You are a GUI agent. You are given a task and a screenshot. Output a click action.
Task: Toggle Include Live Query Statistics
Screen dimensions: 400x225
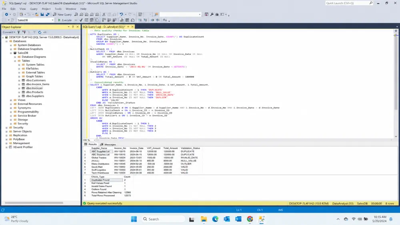(x=109, y=20)
